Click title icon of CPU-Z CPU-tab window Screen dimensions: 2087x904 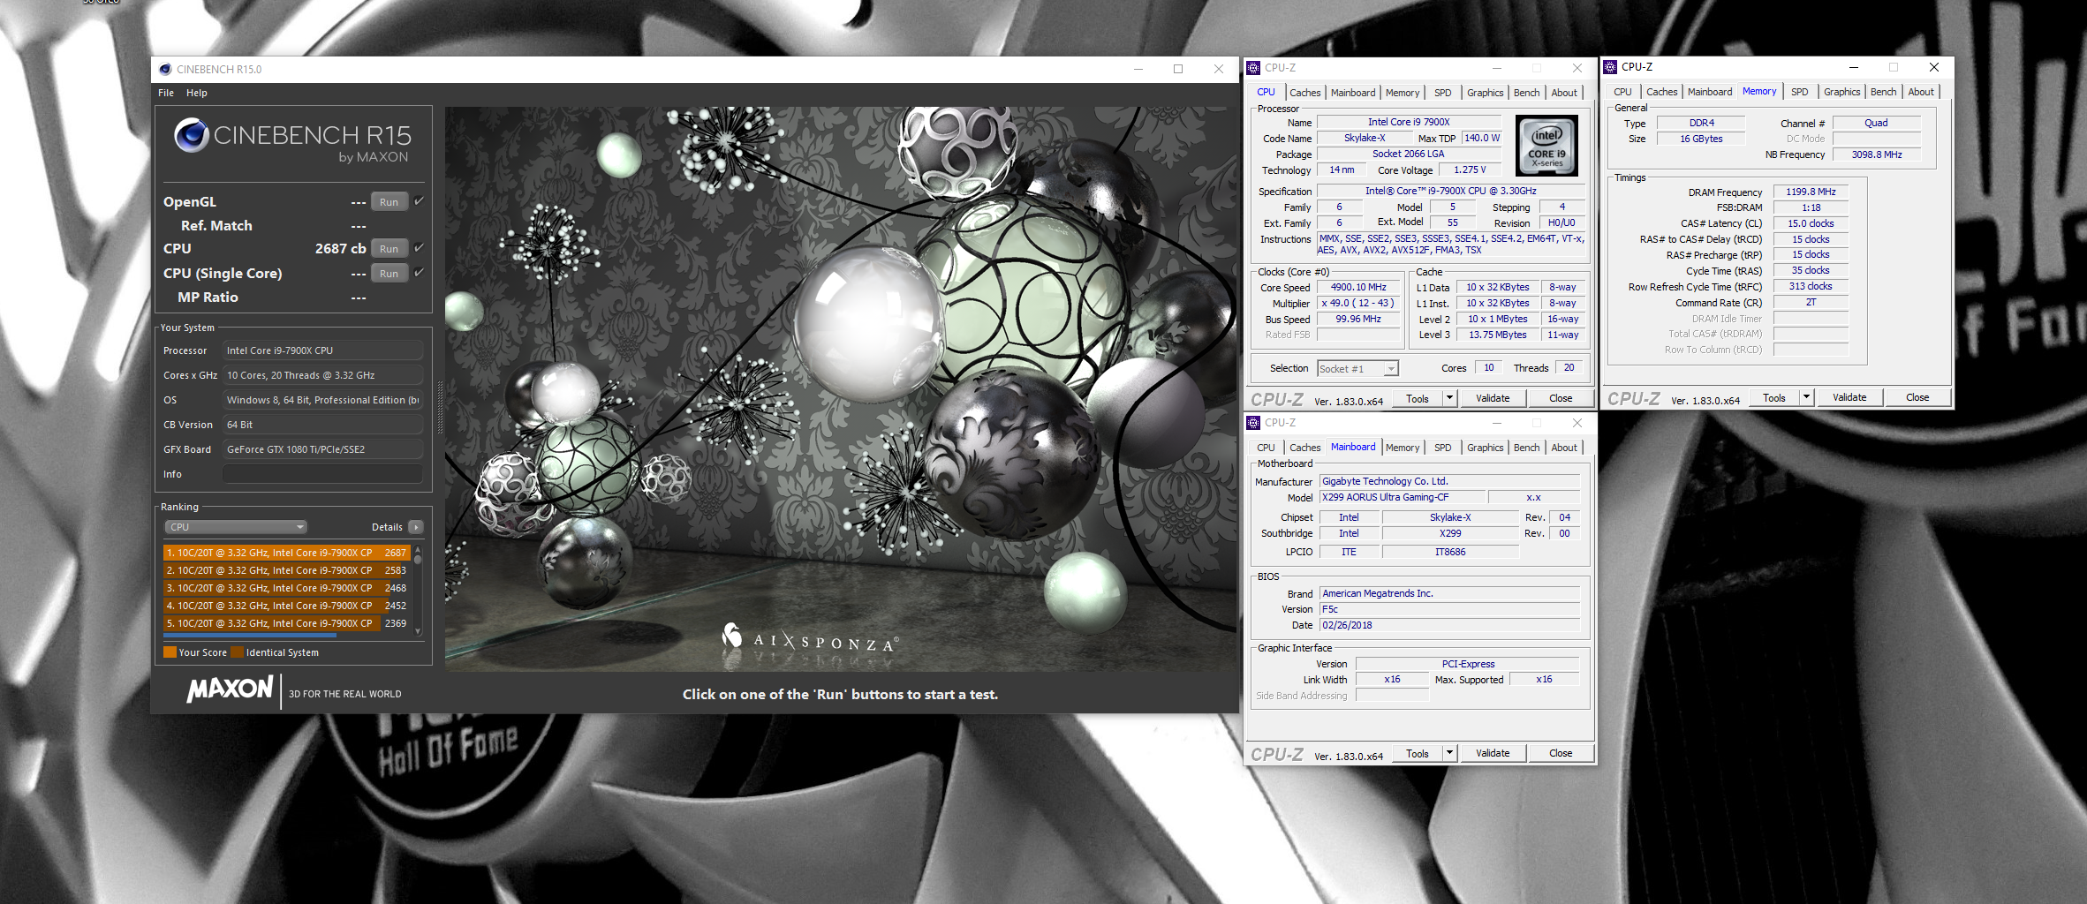[x=1253, y=68]
